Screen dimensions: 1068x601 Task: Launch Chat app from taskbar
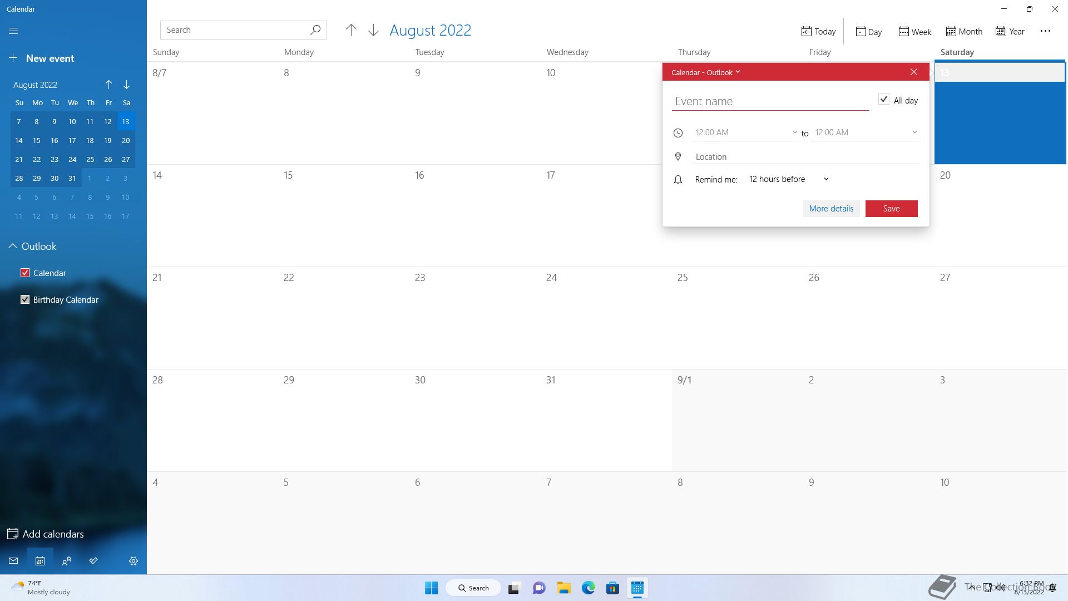(x=539, y=588)
